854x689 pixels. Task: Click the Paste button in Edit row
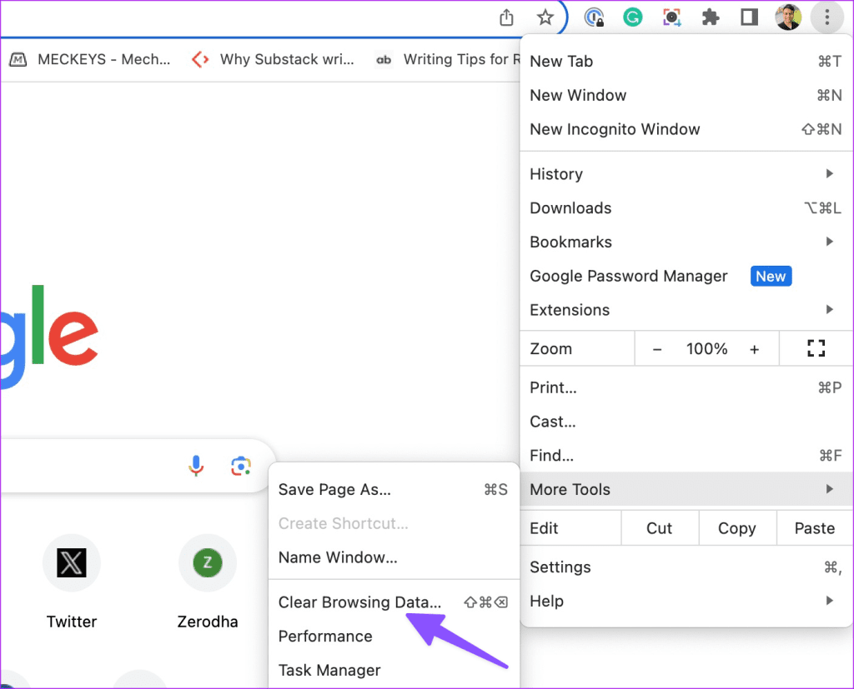pyautogui.click(x=815, y=528)
